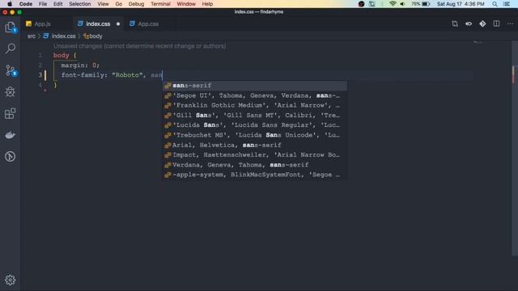Open the Terminal menu

pyautogui.click(x=160, y=4)
